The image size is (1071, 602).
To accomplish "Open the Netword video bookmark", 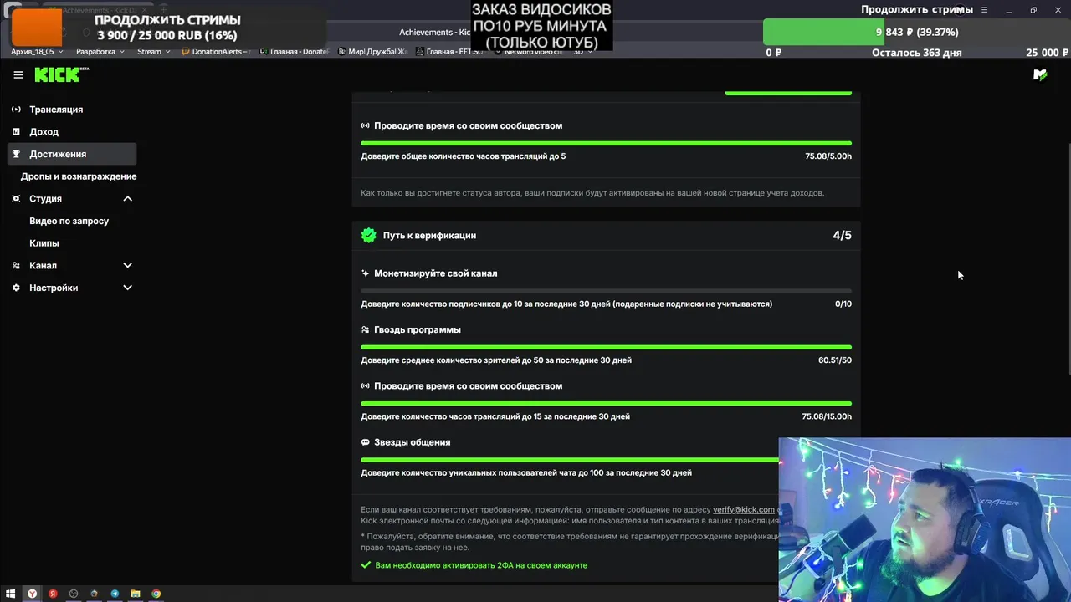I will coord(528,52).
